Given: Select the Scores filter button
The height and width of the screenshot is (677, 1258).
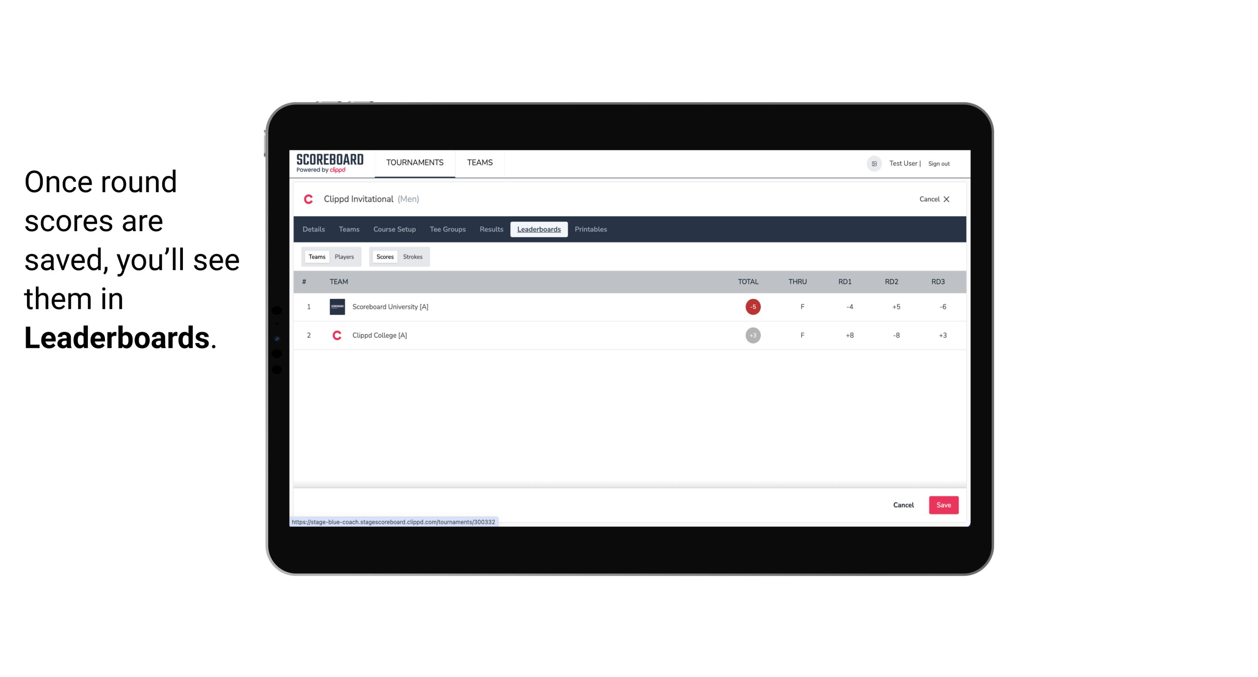Looking at the screenshot, I should [384, 257].
